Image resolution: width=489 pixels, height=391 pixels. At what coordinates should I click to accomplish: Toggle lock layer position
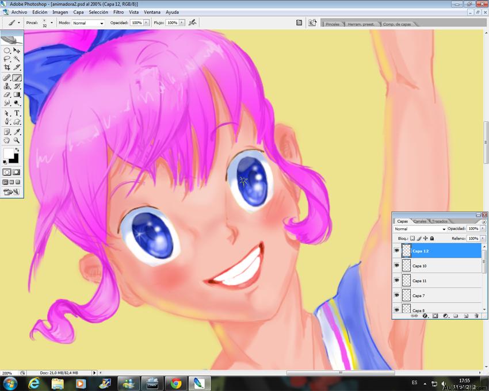pyautogui.click(x=425, y=238)
